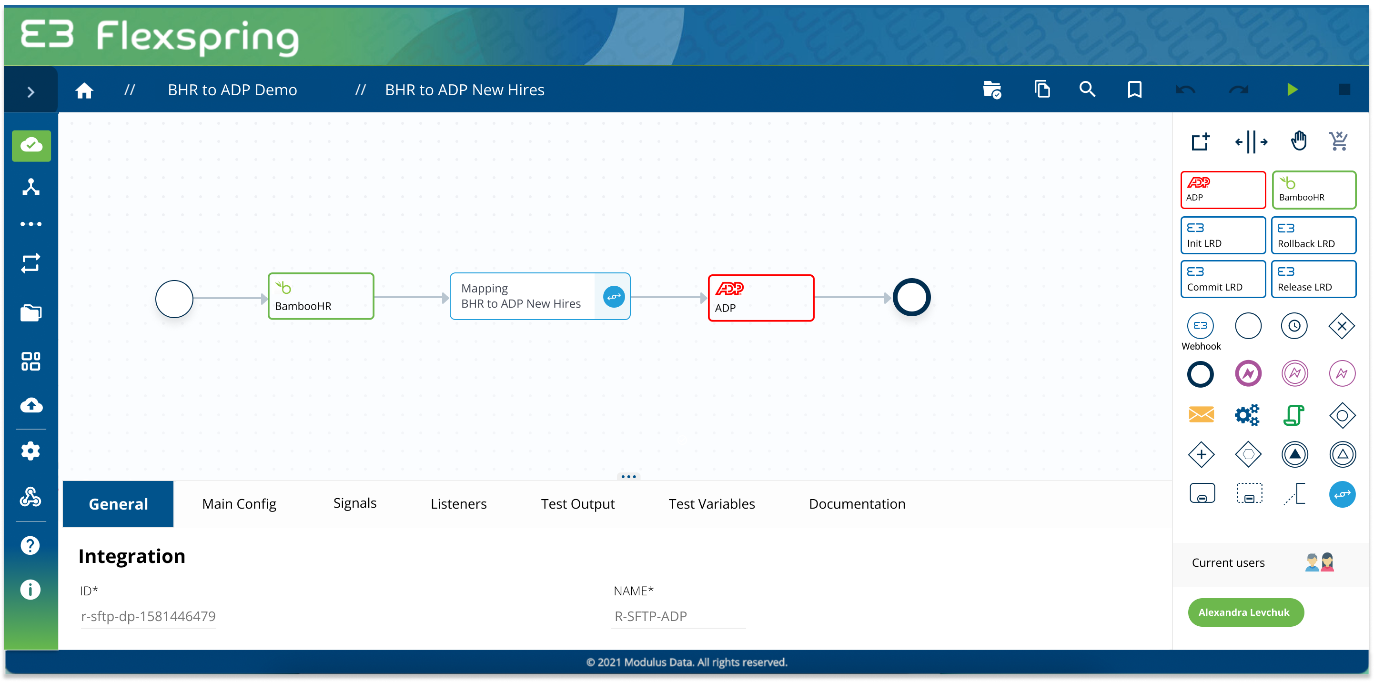Image resolution: width=1374 pixels, height=682 pixels.
Task: Open the folders sidebar icon
Action: [31, 312]
